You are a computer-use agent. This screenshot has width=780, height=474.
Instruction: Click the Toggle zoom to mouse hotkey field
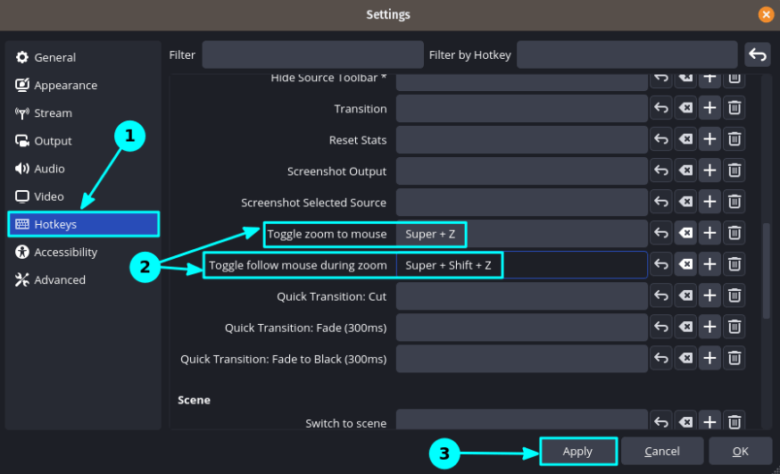point(522,234)
